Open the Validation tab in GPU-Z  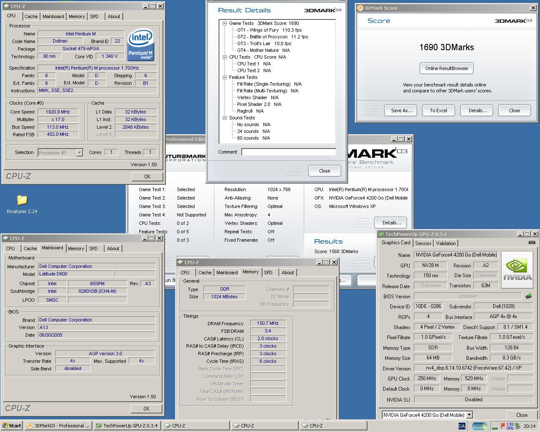tap(446, 243)
